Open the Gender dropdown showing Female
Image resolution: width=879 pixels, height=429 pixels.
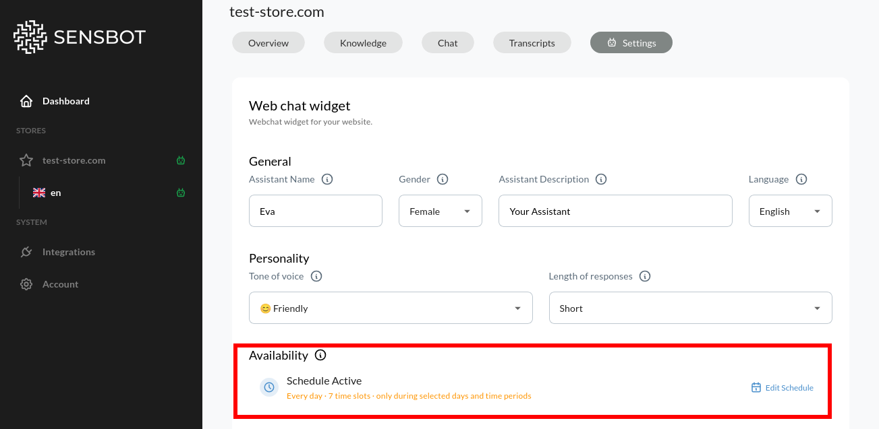pyautogui.click(x=440, y=211)
